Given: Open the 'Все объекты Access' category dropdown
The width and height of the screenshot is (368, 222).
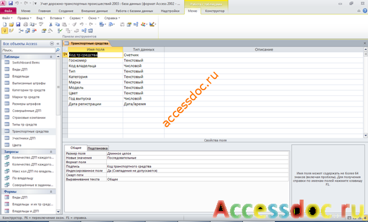Looking at the screenshot, I should pyautogui.click(x=52, y=44).
